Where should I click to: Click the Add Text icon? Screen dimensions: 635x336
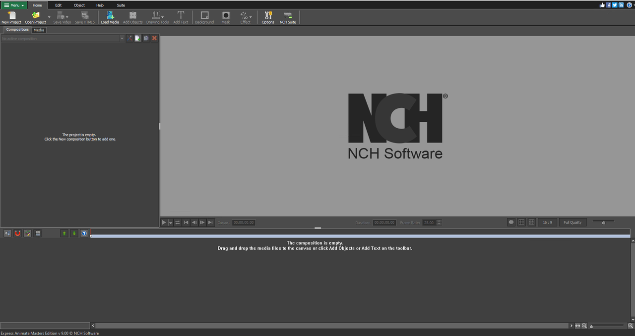tap(181, 17)
